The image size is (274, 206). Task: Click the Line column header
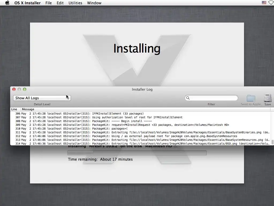pyautogui.click(x=15, y=109)
